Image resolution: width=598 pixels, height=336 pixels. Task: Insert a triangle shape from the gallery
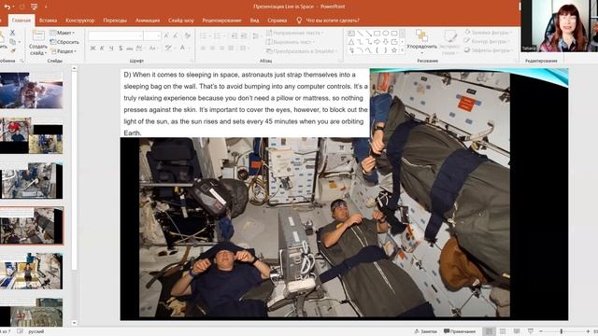click(x=351, y=42)
